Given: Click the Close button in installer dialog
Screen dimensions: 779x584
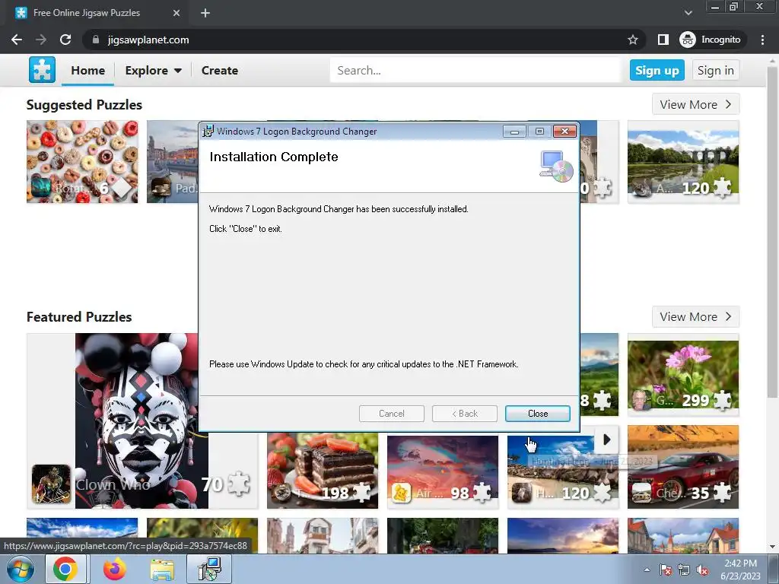Looking at the screenshot, I should tap(538, 414).
